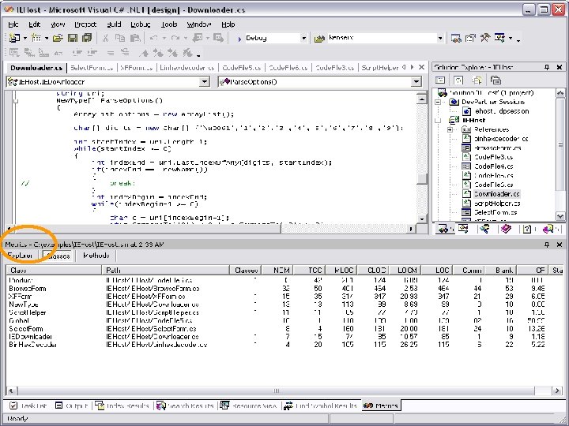Open the Toolbox hammer icon
The image size is (569, 426).
coord(485,38)
